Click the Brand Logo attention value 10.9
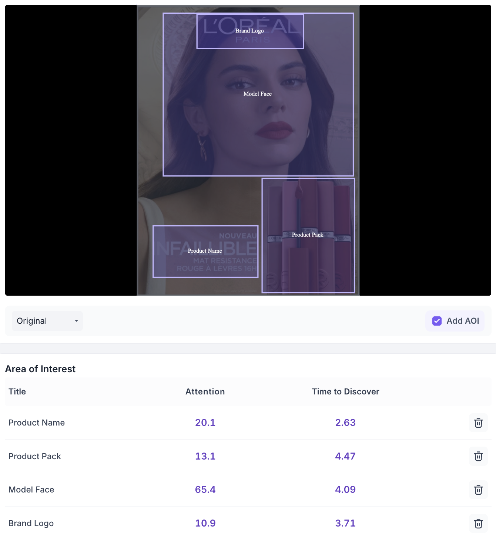Viewport: 496px width, 538px height. 205,523
